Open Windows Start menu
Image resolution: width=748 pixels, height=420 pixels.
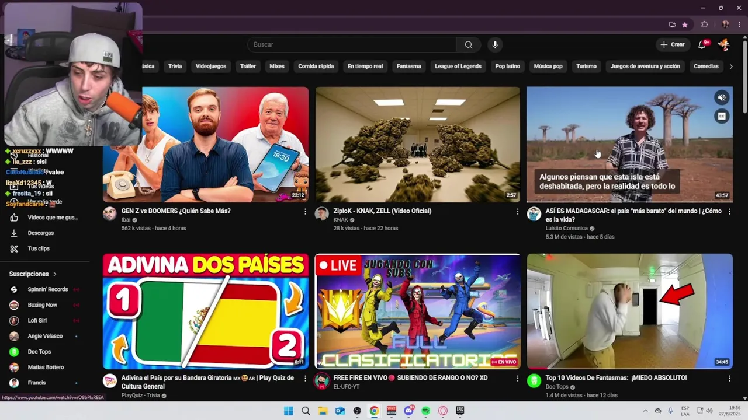point(288,411)
